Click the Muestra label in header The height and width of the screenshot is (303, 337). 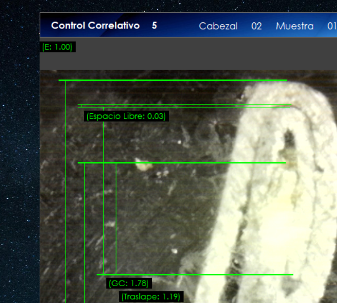pos(294,26)
